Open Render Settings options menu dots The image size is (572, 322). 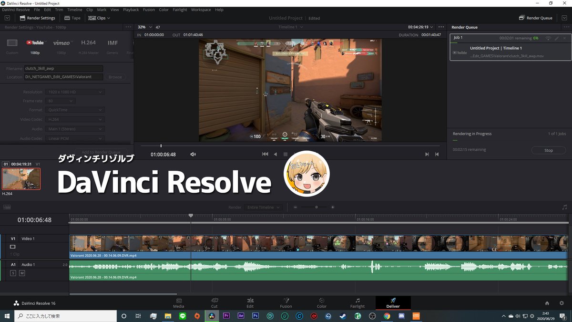(128, 27)
